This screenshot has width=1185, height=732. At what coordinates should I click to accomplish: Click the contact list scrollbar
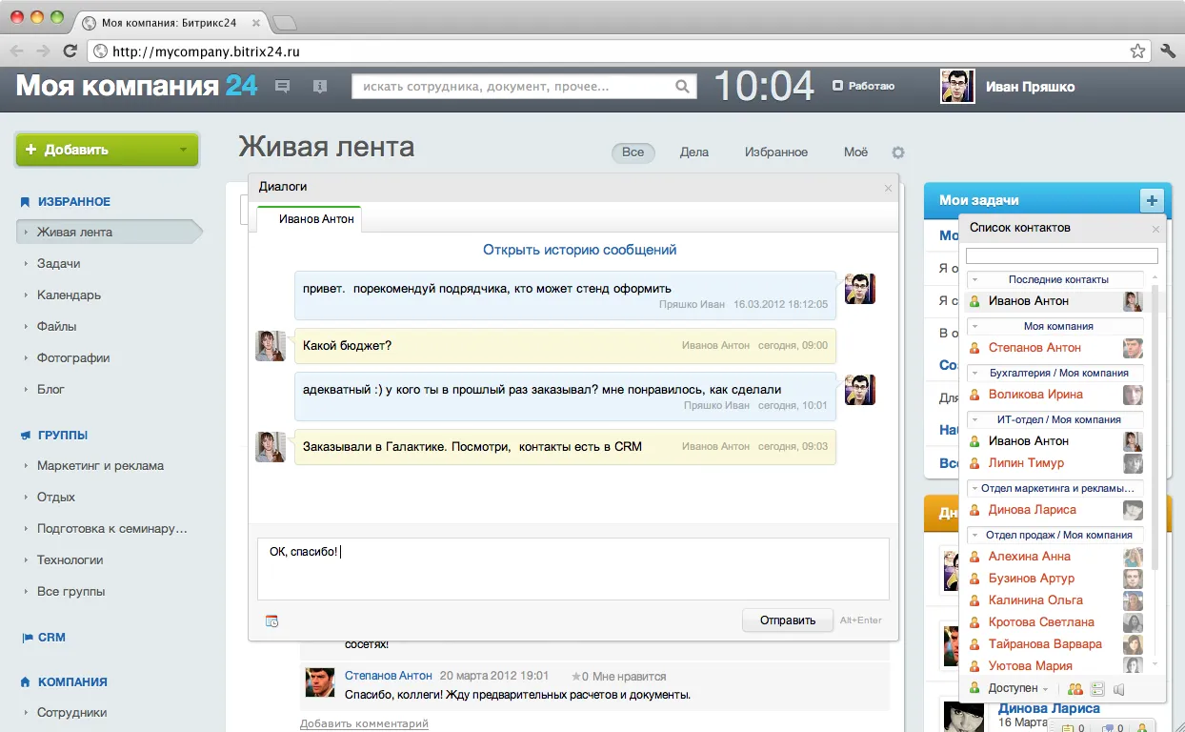click(1155, 429)
